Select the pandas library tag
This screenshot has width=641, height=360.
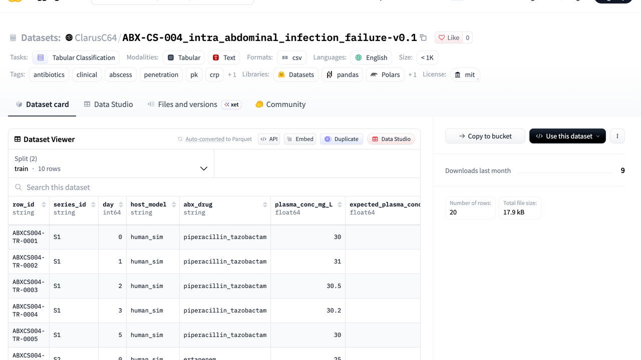coord(343,74)
